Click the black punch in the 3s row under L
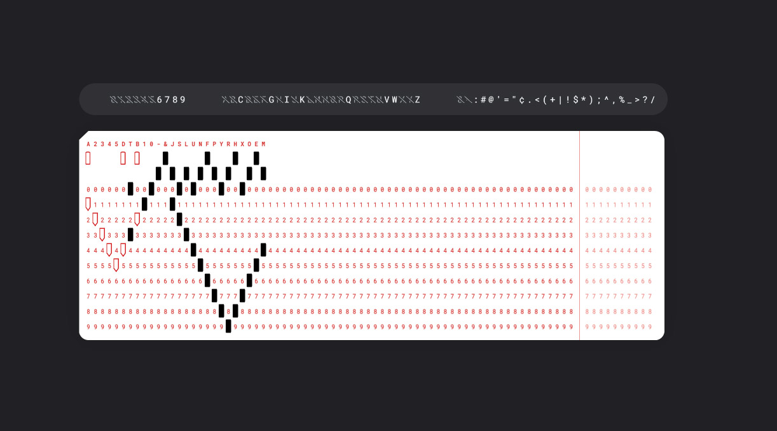The height and width of the screenshot is (431, 777). [x=186, y=235]
